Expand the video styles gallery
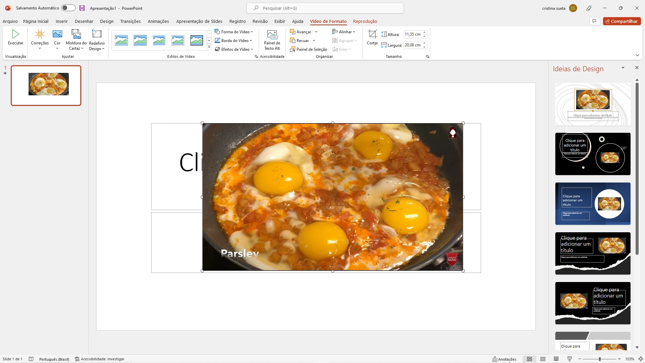Viewport: 645px width, 363px height. (209, 47)
